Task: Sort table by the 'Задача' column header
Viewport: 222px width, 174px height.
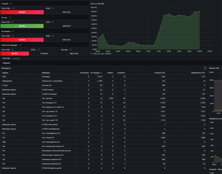Action: [5, 73]
